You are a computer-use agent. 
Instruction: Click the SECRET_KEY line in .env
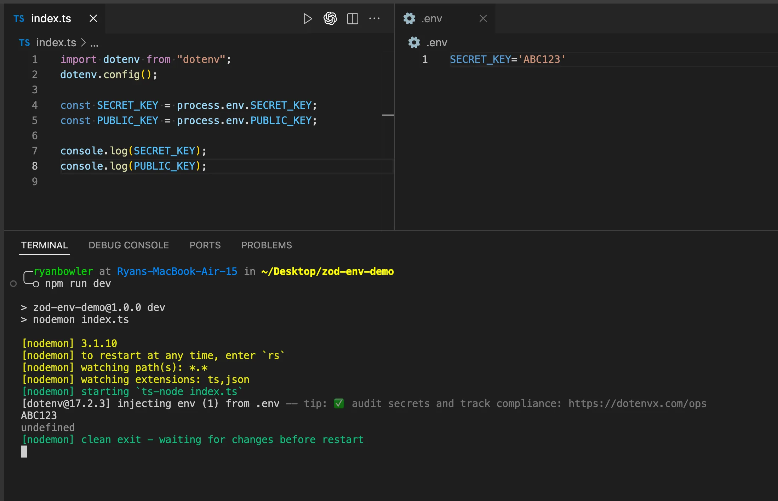(x=507, y=59)
